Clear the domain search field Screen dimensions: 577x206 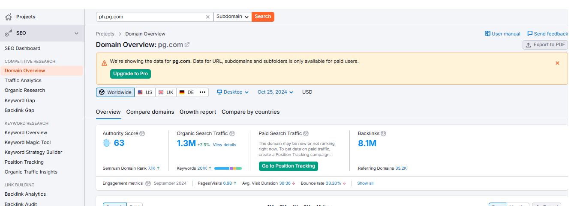(208, 17)
